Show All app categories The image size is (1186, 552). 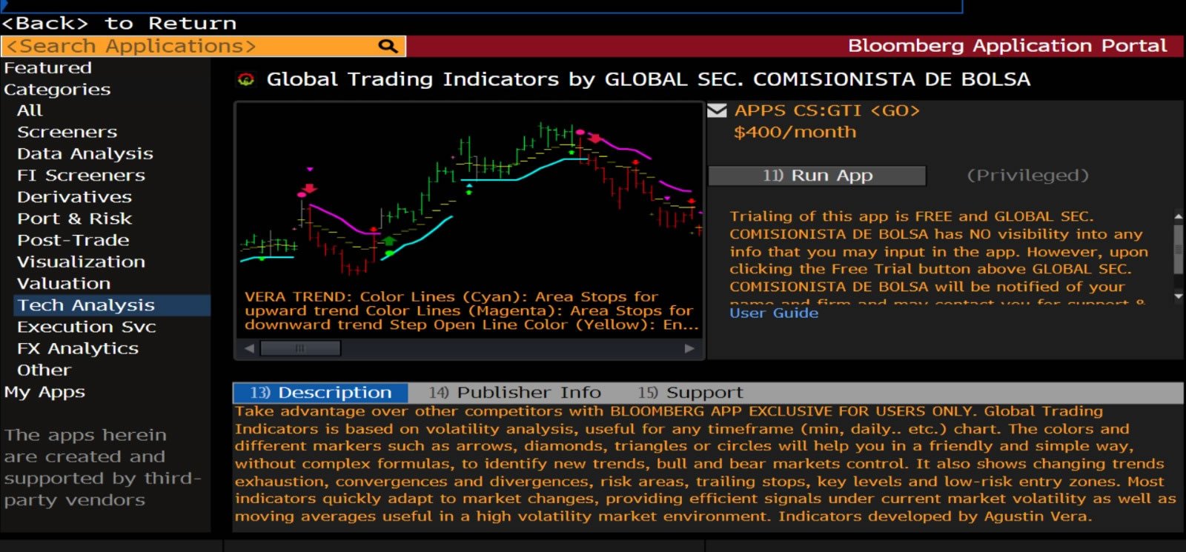[30, 110]
